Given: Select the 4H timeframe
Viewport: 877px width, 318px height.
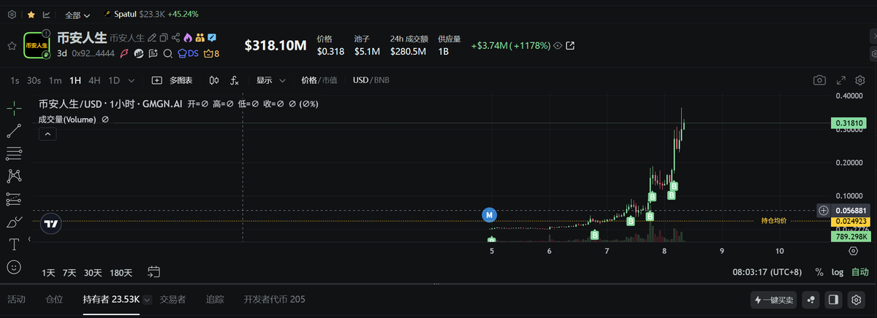Looking at the screenshot, I should pos(94,80).
